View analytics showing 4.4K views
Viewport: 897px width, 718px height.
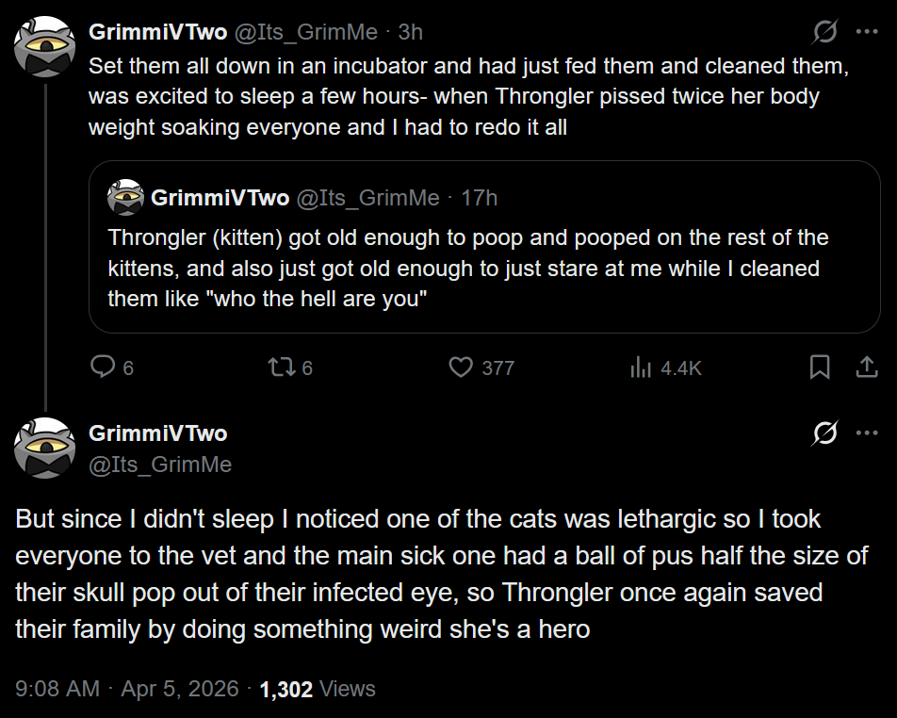[665, 367]
